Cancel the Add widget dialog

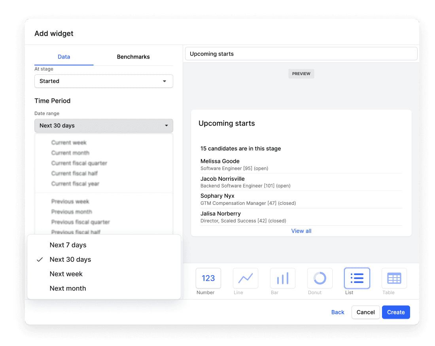[x=365, y=312]
